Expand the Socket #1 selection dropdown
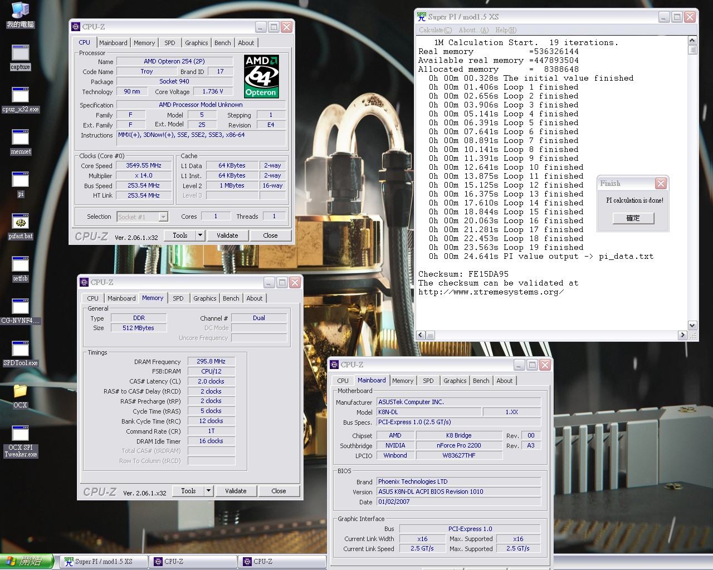Screen dimensions: 713x570 (163, 217)
